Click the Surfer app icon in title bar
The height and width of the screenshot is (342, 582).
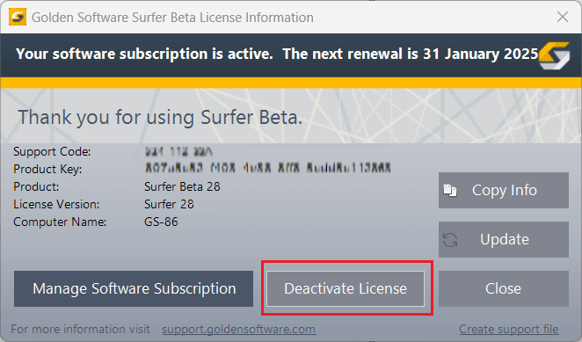coord(18,17)
